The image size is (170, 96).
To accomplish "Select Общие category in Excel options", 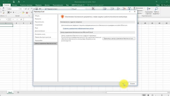I will point(45,16).
